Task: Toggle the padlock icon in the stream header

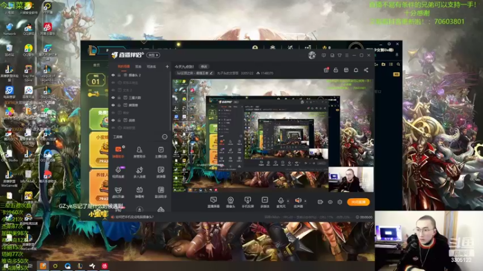Action: coord(336,70)
